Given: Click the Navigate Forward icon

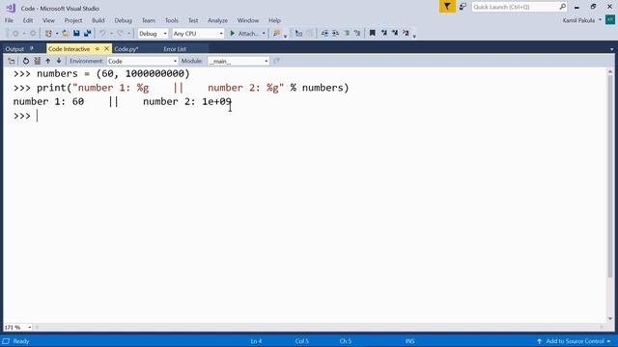Looking at the screenshot, I should click(33, 34).
